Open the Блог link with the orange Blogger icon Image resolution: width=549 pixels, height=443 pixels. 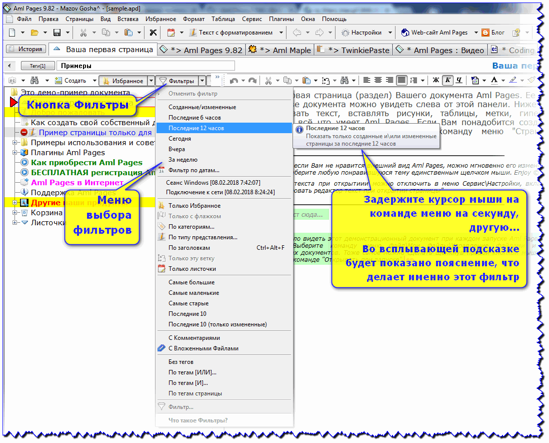(x=493, y=33)
